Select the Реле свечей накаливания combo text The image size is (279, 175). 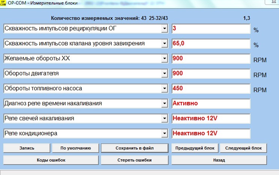(x=39, y=118)
